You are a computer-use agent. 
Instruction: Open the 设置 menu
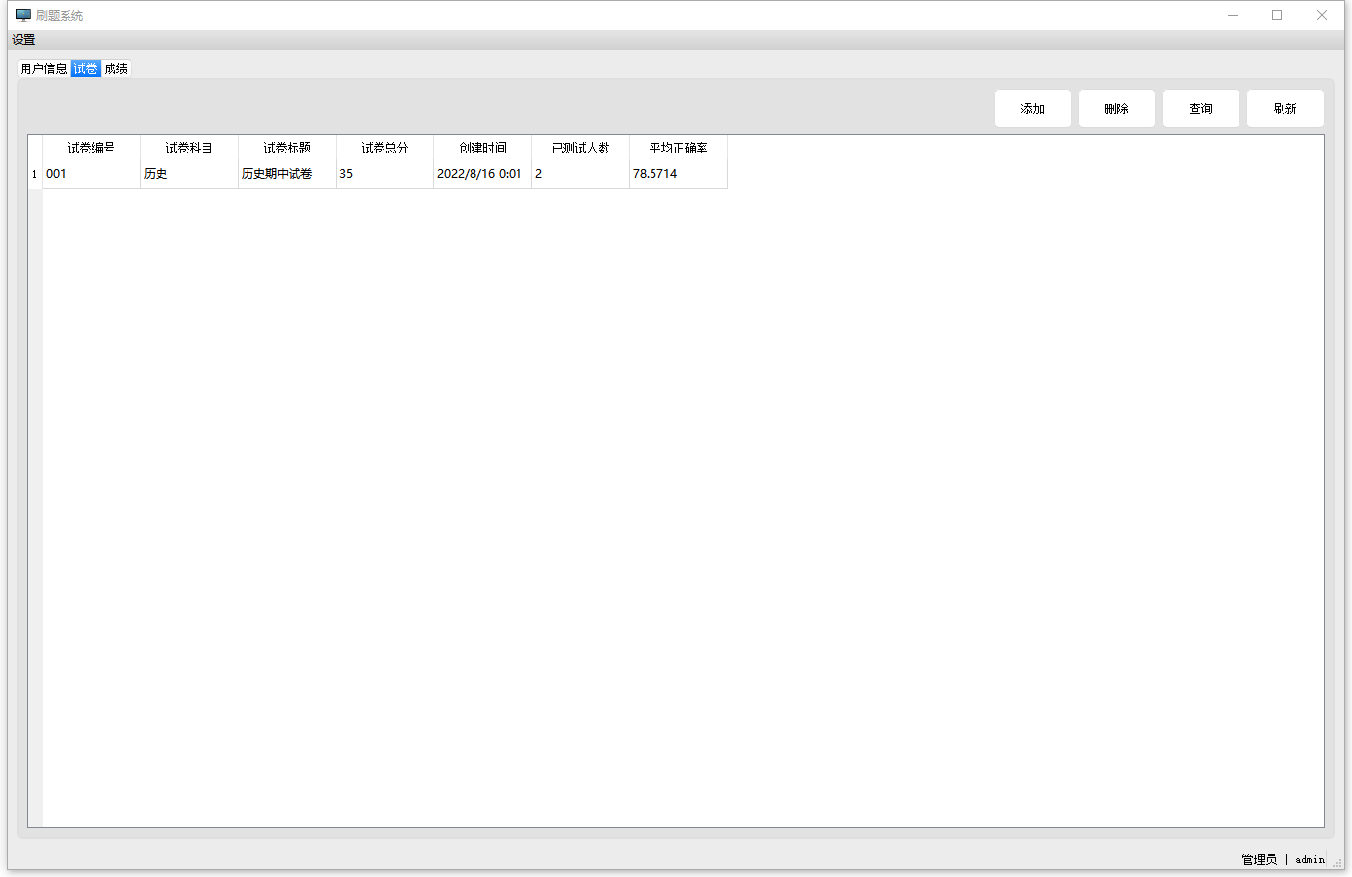tap(23, 40)
